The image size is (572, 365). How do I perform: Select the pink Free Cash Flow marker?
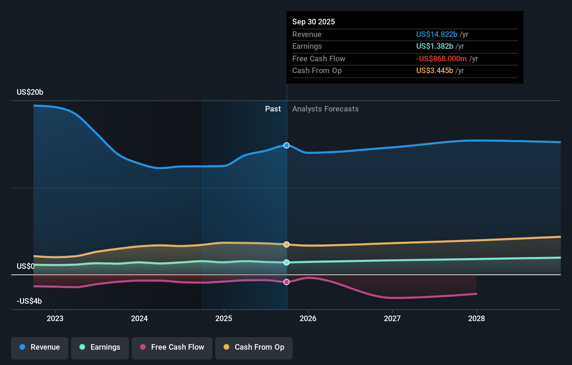286,282
